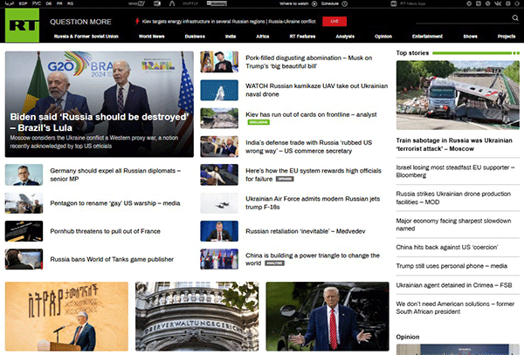Click the RT News App icon

pos(394,3)
